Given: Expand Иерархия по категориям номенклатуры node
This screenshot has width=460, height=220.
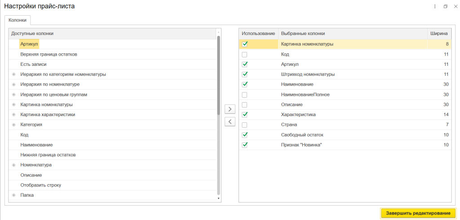Looking at the screenshot, I should [13, 74].
